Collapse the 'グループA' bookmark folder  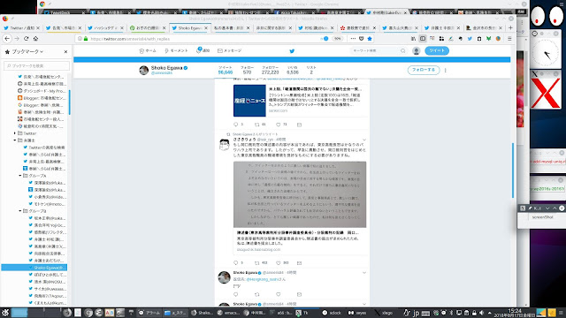click(x=20, y=176)
